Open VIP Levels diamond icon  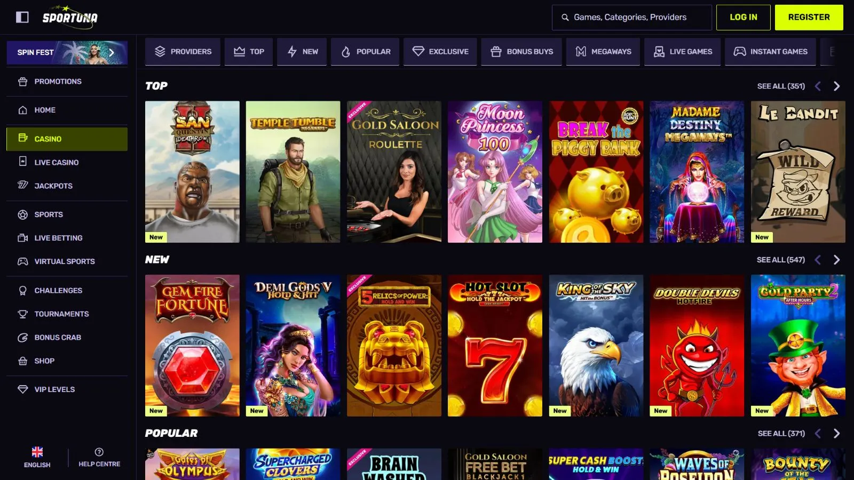[x=22, y=389]
